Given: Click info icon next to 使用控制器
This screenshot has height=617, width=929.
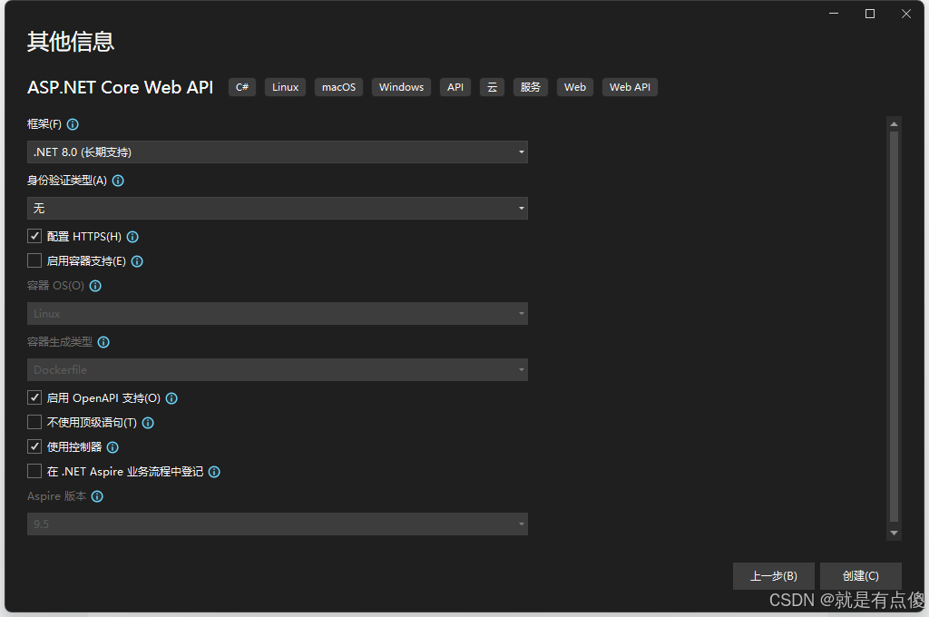Looking at the screenshot, I should coord(112,447).
